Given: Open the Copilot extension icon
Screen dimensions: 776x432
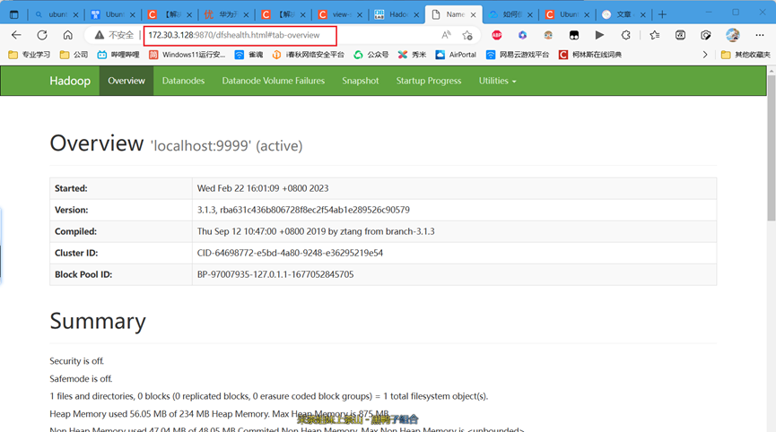Looking at the screenshot, I should pyautogui.click(x=523, y=35).
